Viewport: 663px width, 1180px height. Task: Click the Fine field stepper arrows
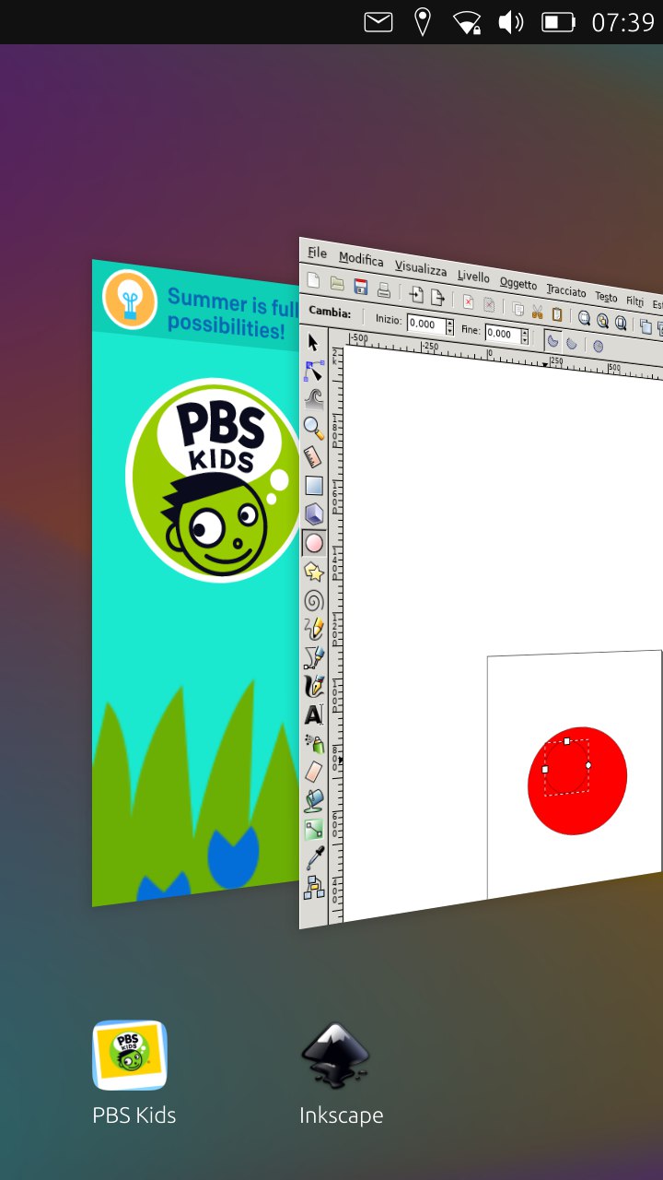[x=525, y=336]
